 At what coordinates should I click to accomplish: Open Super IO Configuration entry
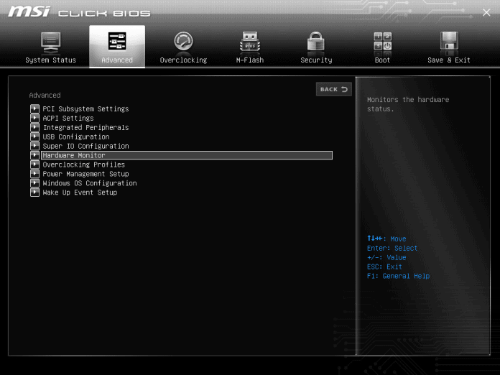coord(85,147)
